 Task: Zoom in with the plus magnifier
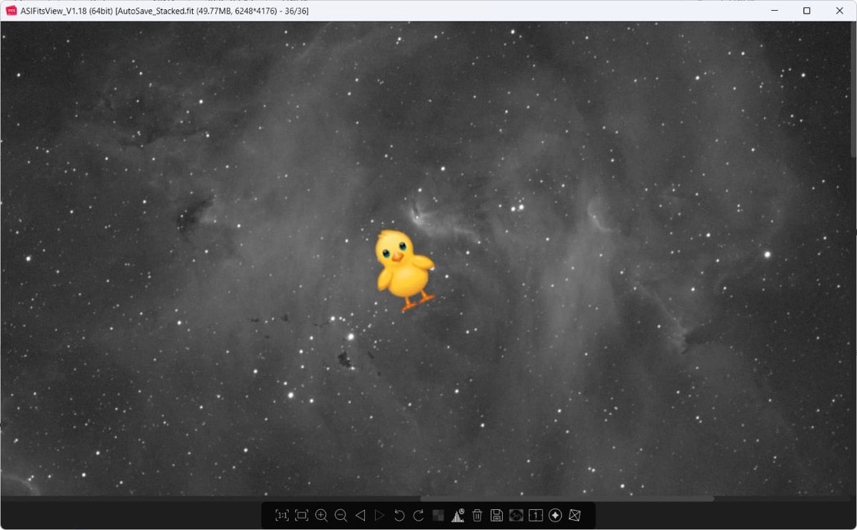coord(321,515)
